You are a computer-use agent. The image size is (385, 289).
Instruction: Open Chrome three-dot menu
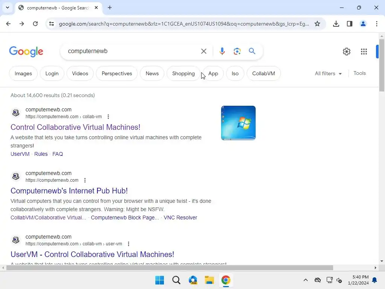[376, 24]
